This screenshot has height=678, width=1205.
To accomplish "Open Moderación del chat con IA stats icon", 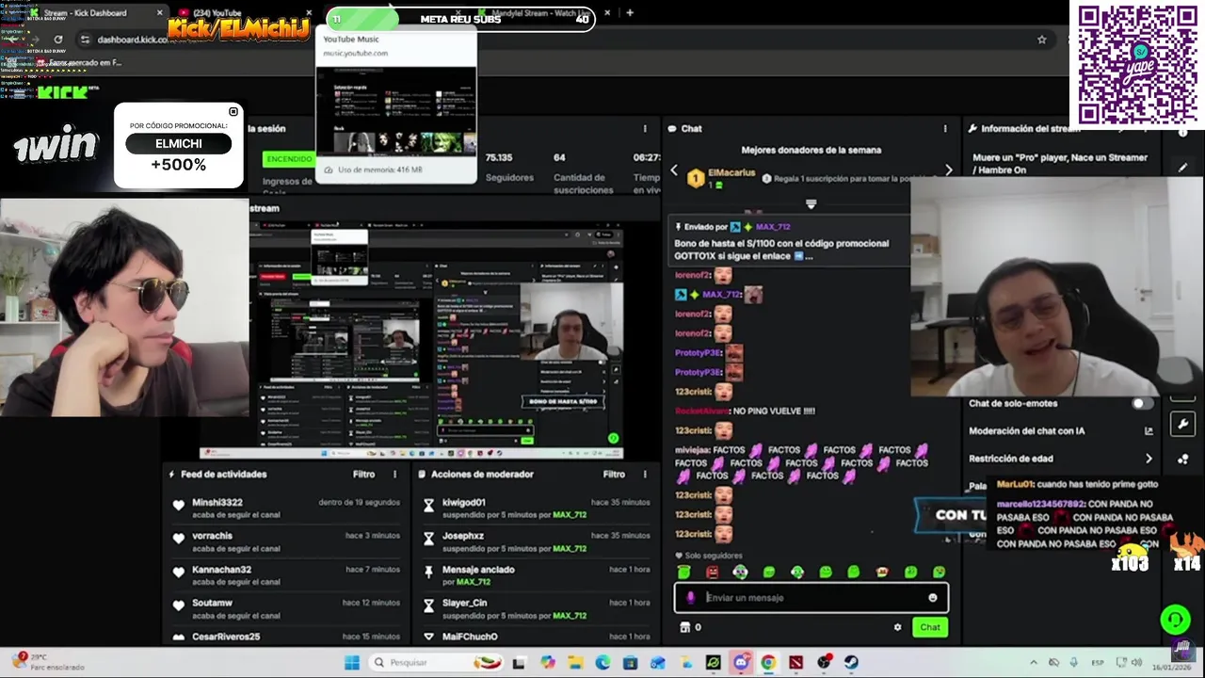I will pyautogui.click(x=1149, y=431).
